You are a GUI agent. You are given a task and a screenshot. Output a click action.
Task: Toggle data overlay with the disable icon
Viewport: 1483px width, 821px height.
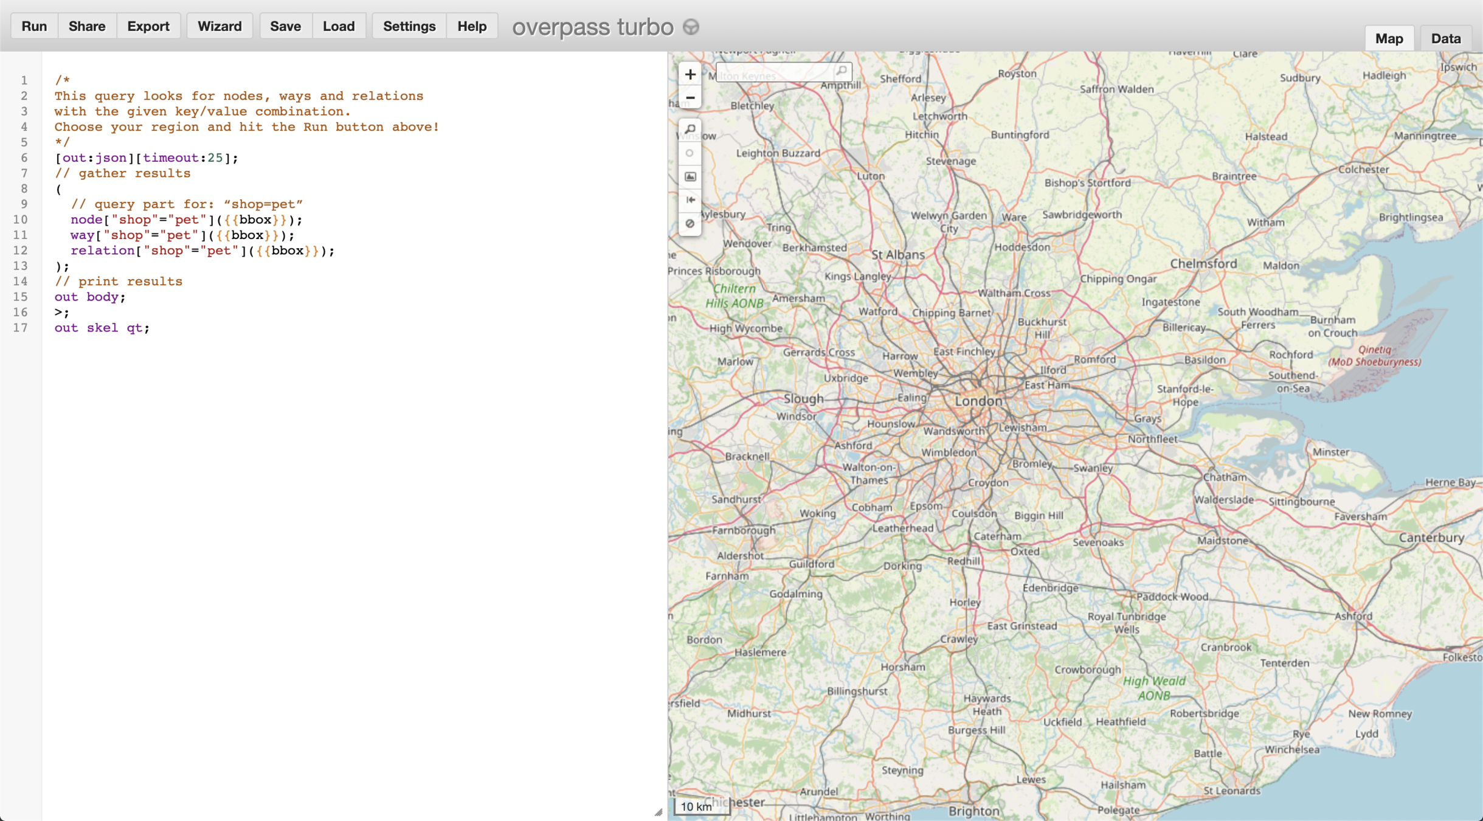pyautogui.click(x=690, y=223)
